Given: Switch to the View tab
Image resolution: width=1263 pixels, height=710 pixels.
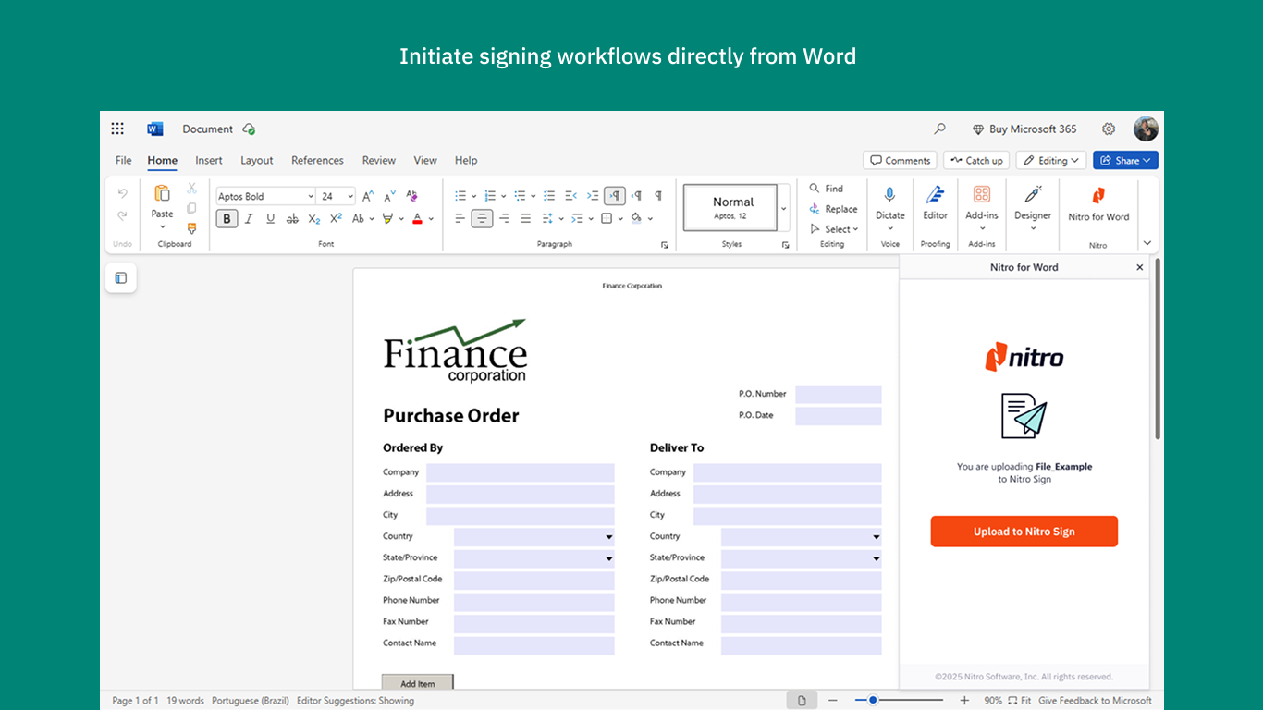Looking at the screenshot, I should tap(425, 160).
